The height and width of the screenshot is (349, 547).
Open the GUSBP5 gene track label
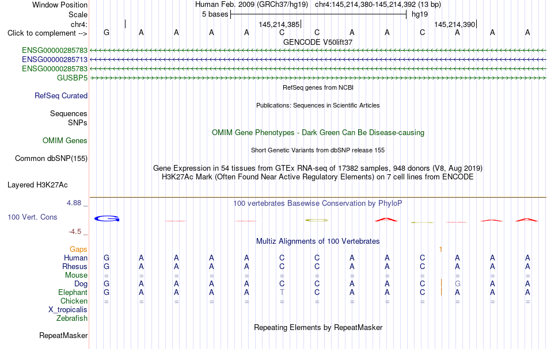click(72, 78)
